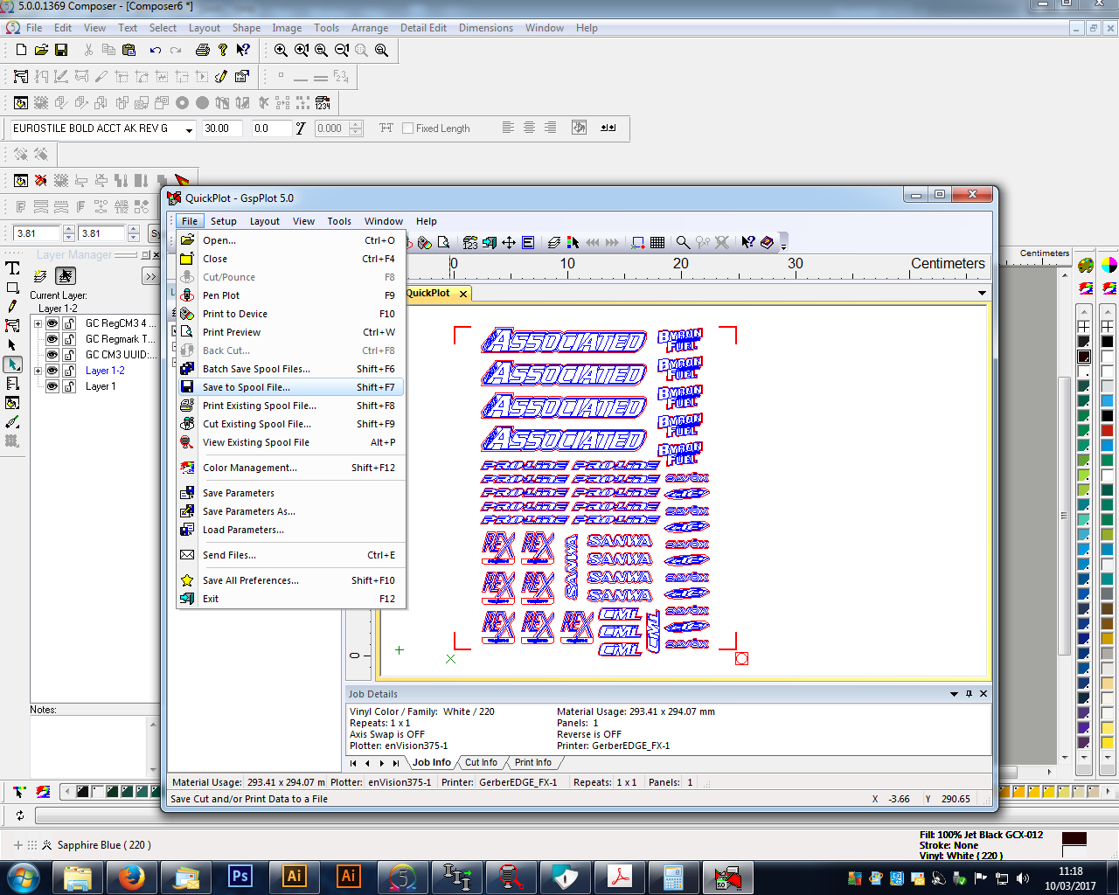Click the layers stack icon in QuickPlot toolbar
The height and width of the screenshot is (895, 1119).
553,242
